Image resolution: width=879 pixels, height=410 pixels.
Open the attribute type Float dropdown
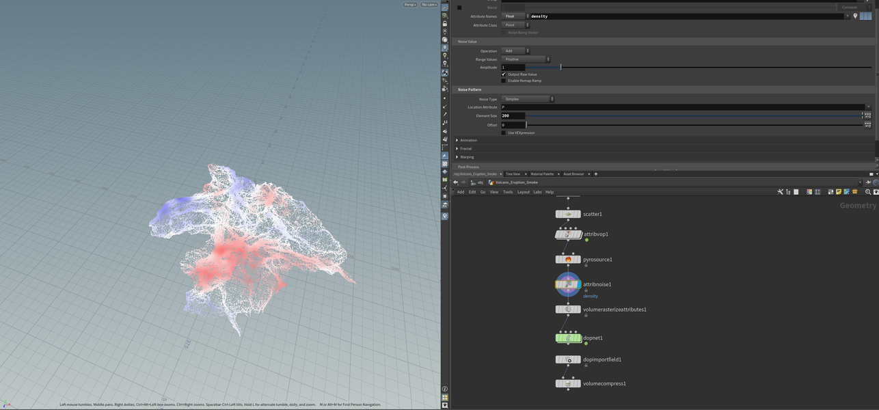pyautogui.click(x=515, y=16)
